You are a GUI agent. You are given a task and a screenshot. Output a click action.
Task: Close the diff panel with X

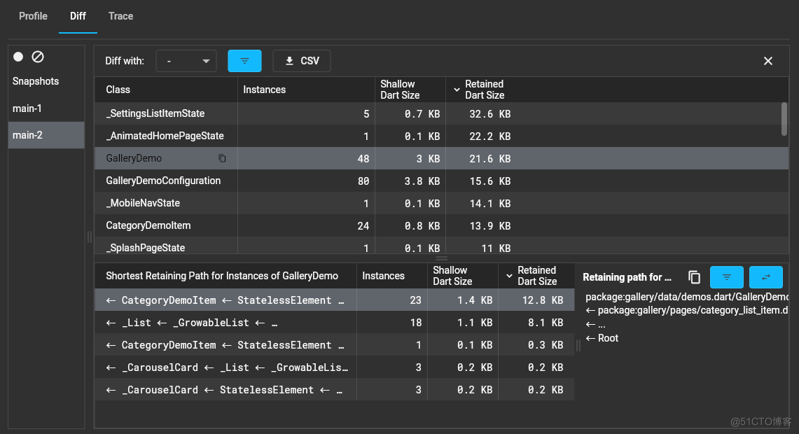click(x=768, y=61)
